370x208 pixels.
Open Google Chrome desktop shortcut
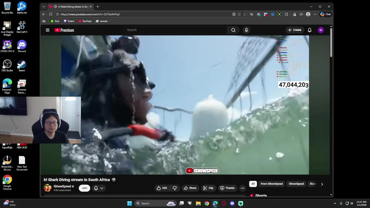(7, 183)
